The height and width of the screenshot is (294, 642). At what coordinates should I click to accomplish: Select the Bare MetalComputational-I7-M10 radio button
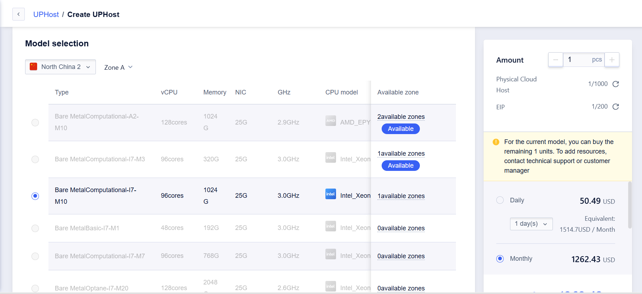(x=35, y=196)
